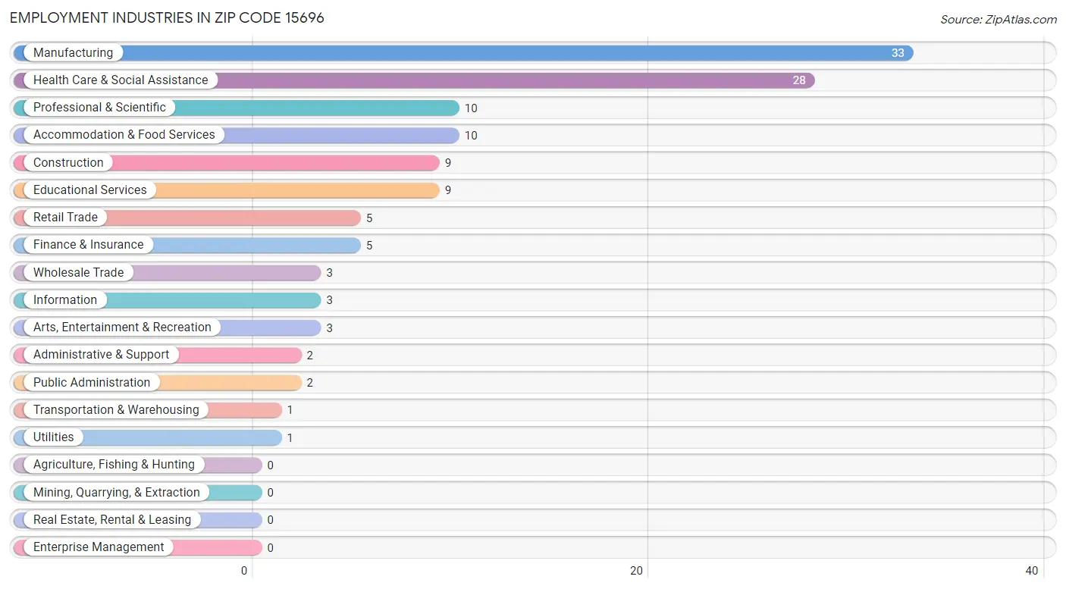The width and height of the screenshot is (1066, 589).
Task: Click the Utilities label
Action: (x=54, y=437)
